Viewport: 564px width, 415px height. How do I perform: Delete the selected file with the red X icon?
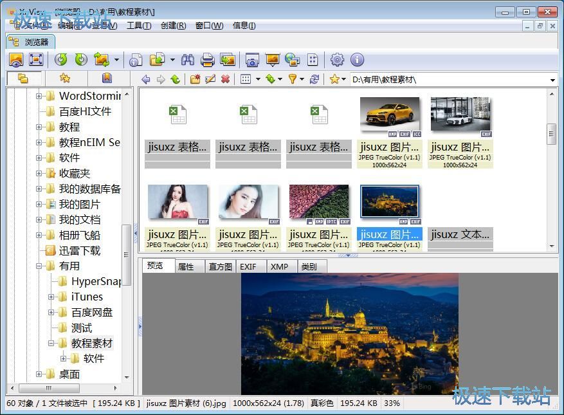click(225, 79)
